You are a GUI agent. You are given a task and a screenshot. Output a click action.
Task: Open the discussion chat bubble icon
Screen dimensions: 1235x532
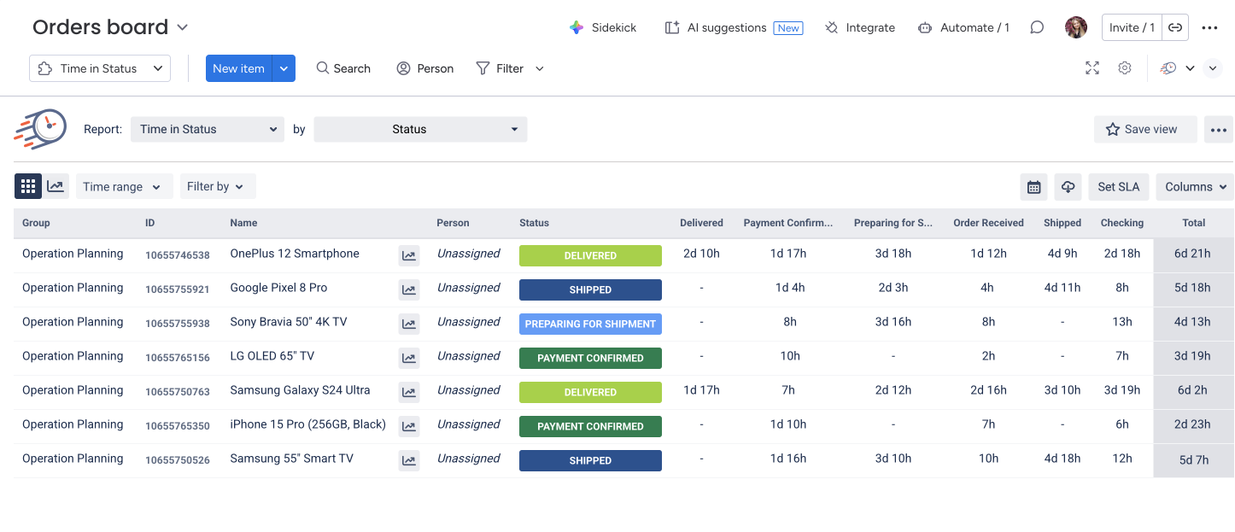pyautogui.click(x=1037, y=27)
